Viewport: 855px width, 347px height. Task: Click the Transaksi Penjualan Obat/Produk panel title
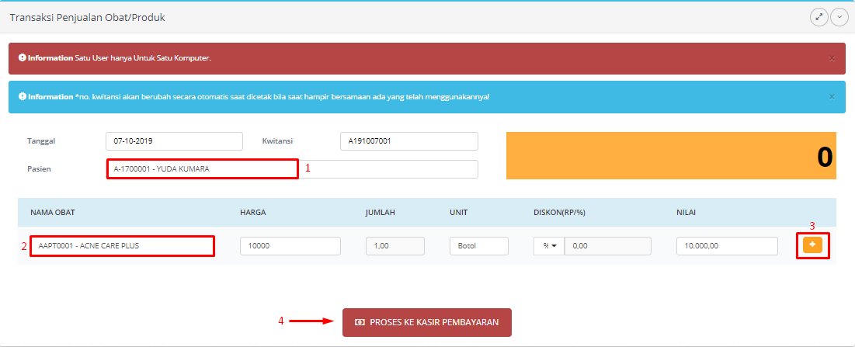coord(87,17)
